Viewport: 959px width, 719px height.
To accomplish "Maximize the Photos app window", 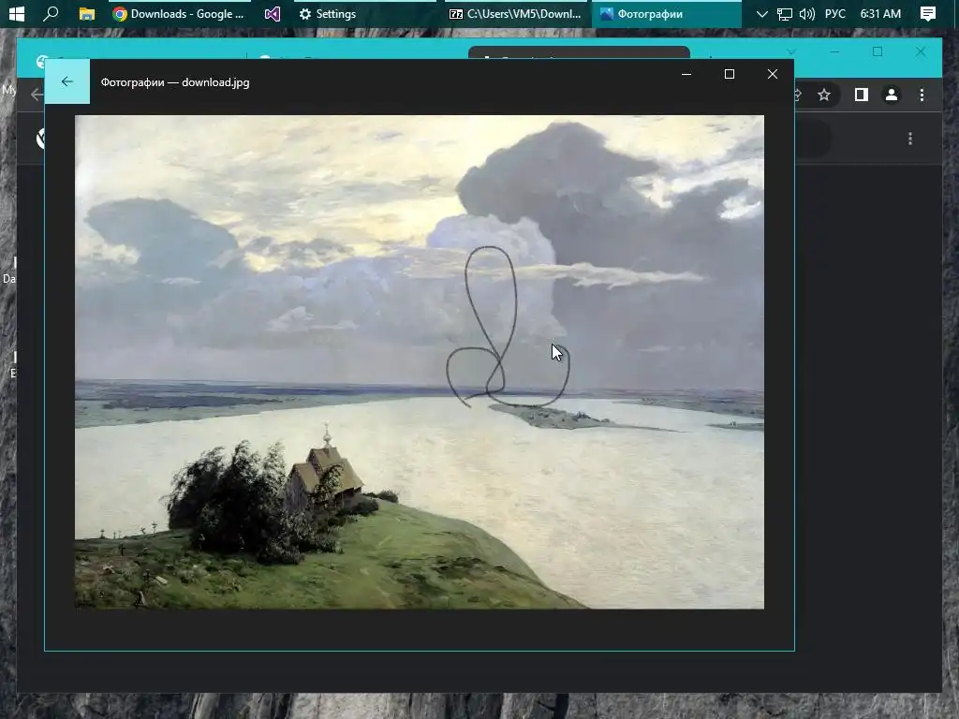I will tap(729, 74).
